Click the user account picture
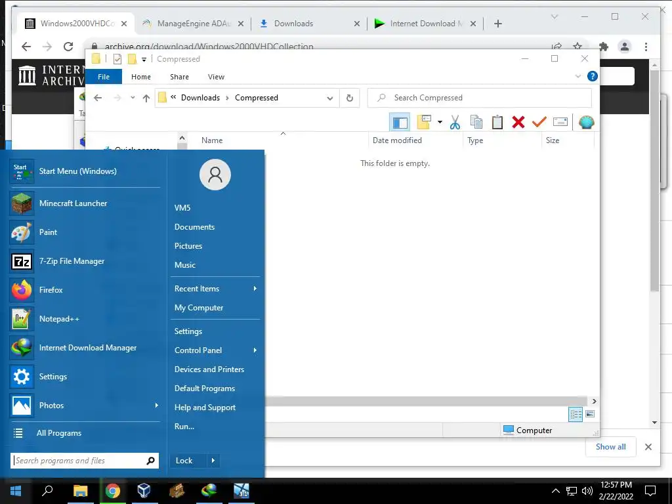The image size is (672, 504). coord(215,175)
